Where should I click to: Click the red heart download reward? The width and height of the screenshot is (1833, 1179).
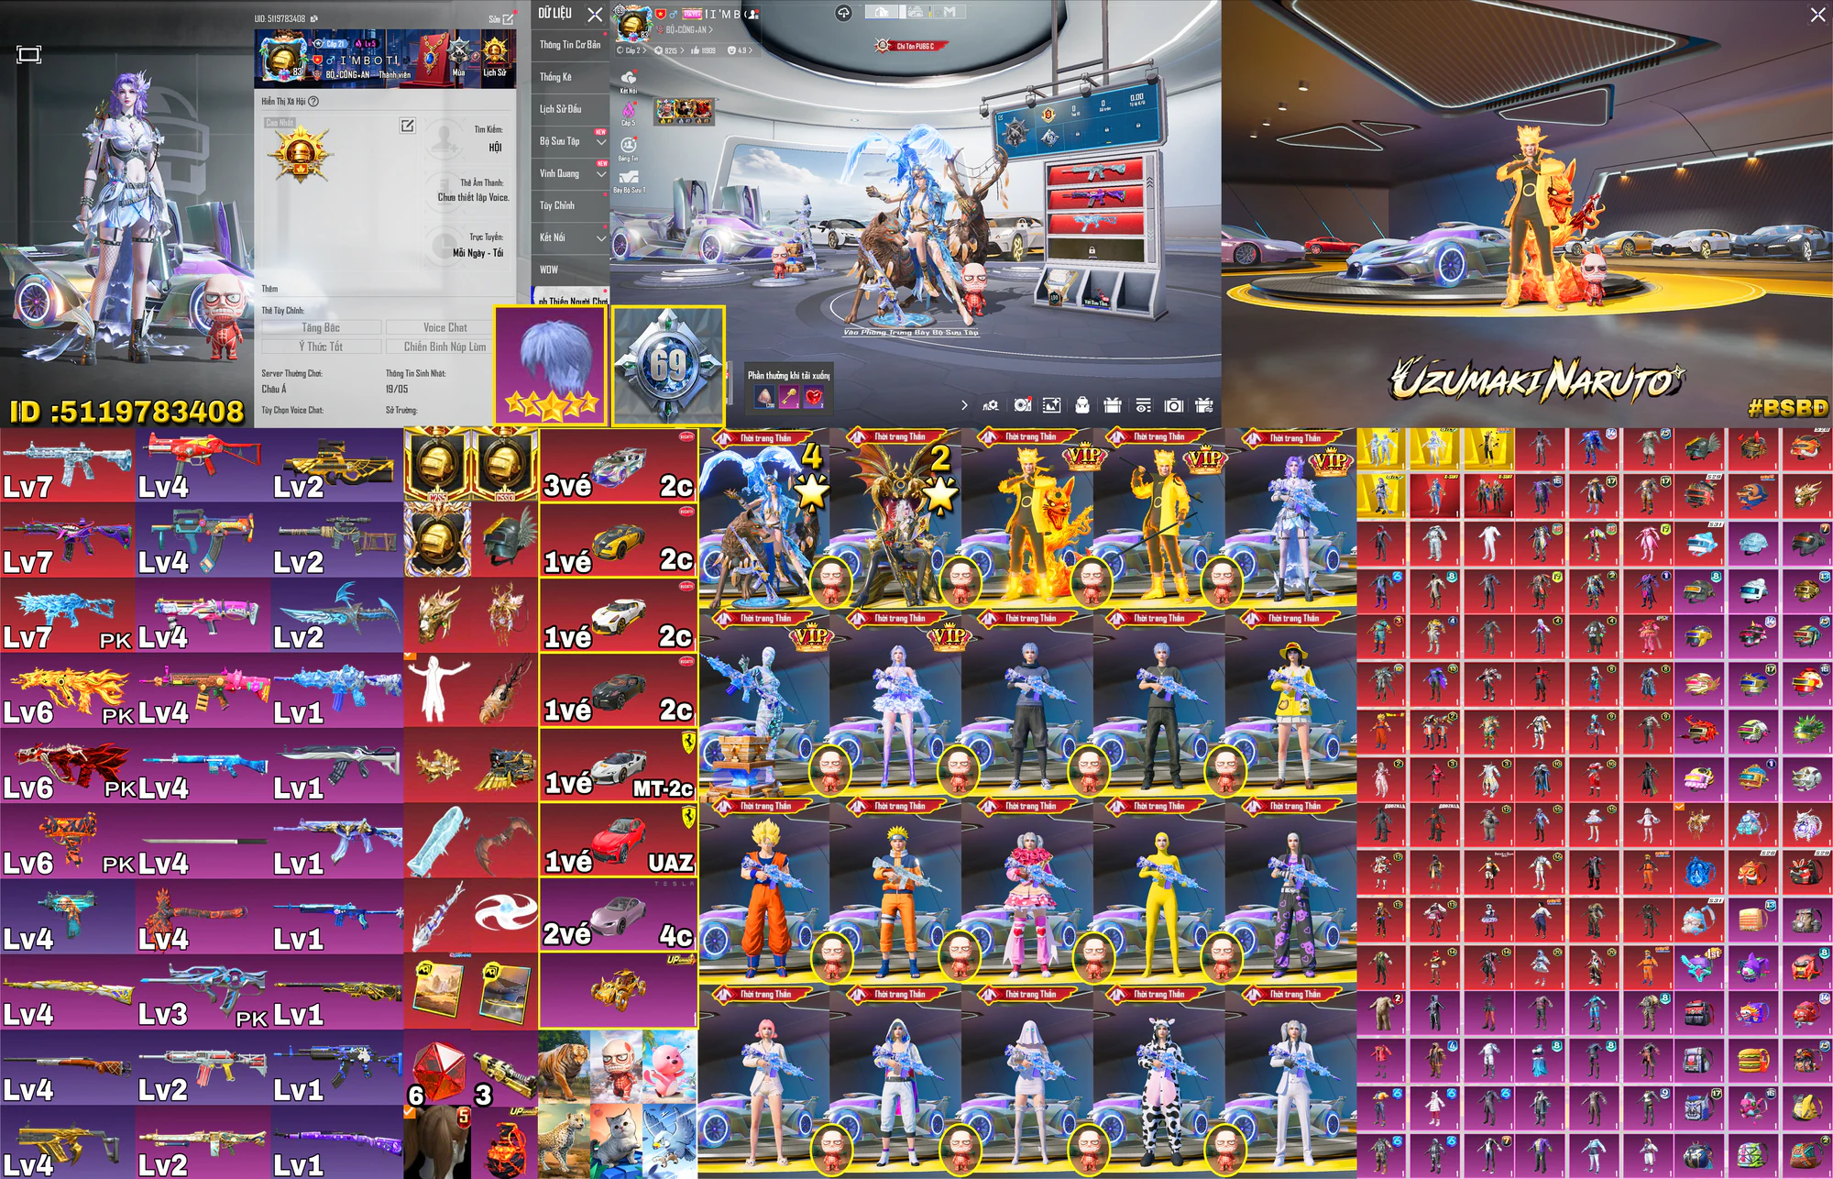pos(814,397)
